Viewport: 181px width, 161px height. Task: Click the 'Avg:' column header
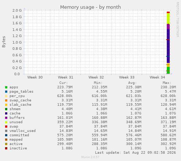[x=133, y=83]
